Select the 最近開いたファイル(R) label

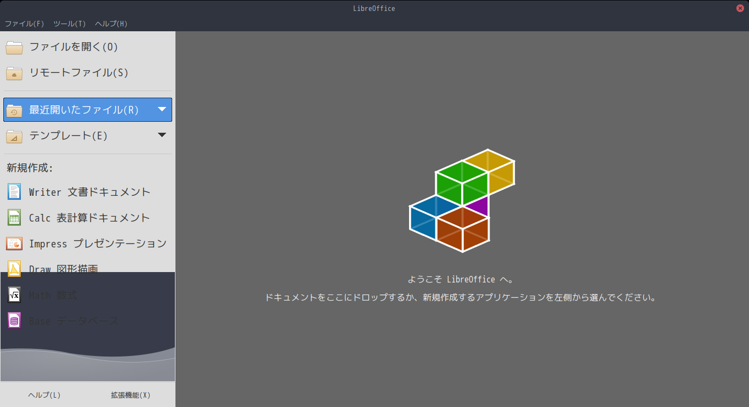point(84,110)
